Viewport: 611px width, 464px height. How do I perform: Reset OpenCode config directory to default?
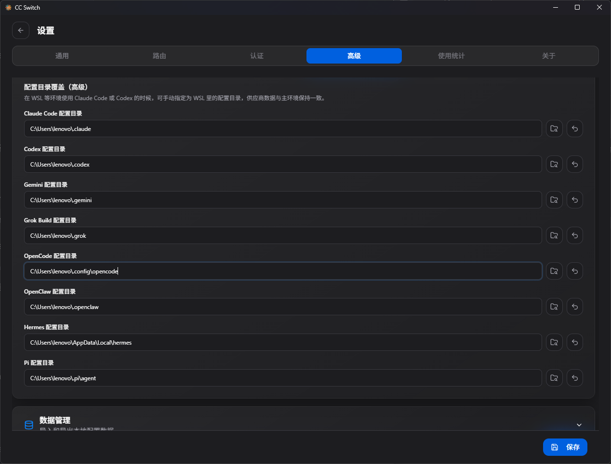pyautogui.click(x=575, y=271)
